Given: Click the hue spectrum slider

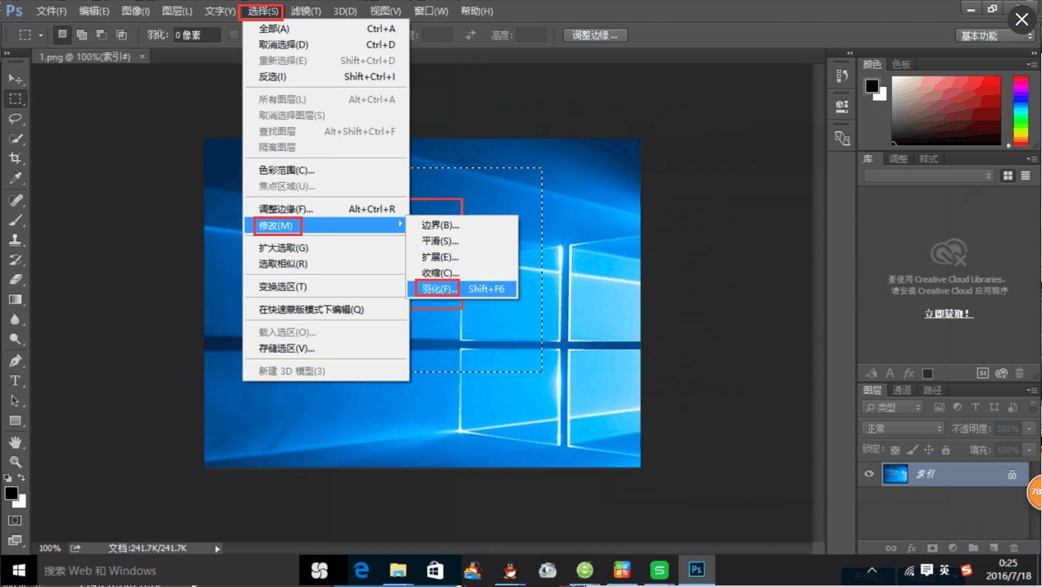Looking at the screenshot, I should 1021,111.
